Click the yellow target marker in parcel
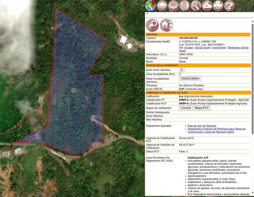The width and height of the screenshot is (254, 197). click(x=74, y=90)
